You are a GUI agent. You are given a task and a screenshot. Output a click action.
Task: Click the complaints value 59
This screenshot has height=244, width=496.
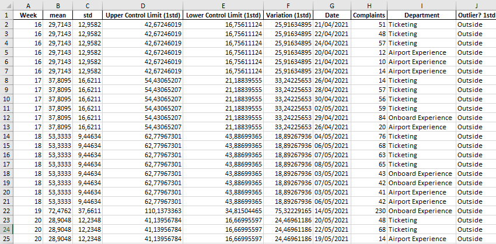click(369, 108)
